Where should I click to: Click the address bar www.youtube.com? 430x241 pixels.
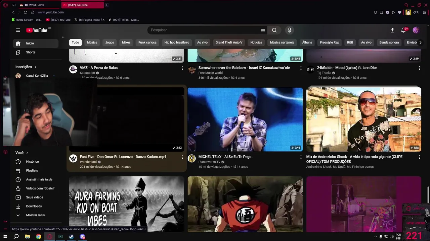coord(50,12)
